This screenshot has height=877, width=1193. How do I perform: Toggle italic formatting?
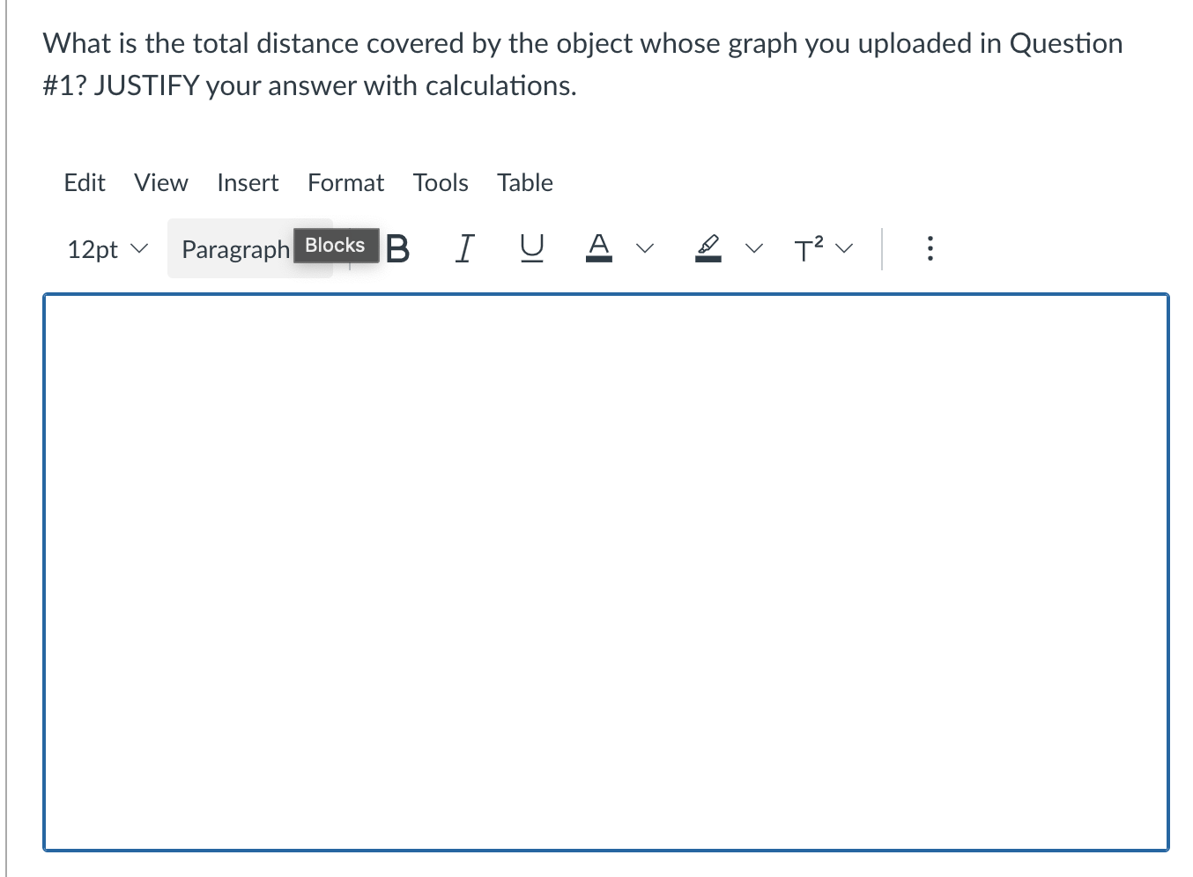[464, 249]
